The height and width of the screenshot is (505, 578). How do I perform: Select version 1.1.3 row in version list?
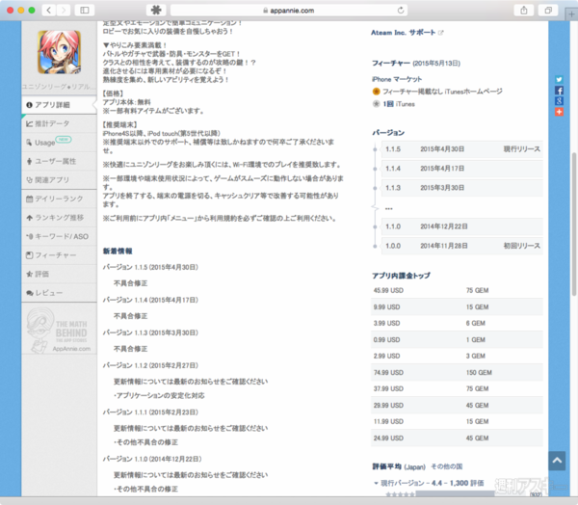click(461, 188)
